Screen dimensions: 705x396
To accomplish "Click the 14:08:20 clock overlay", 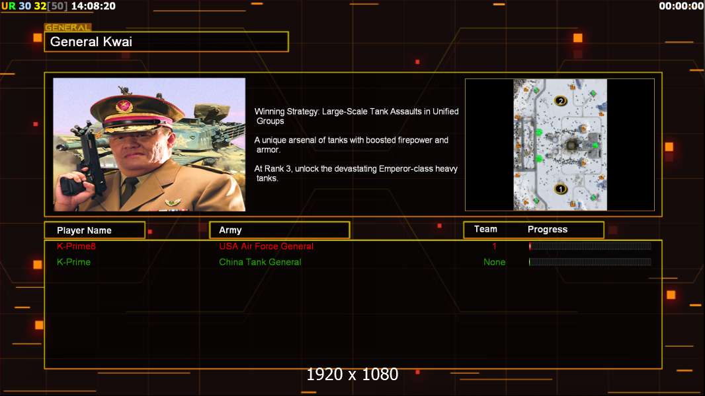I will [x=93, y=7].
